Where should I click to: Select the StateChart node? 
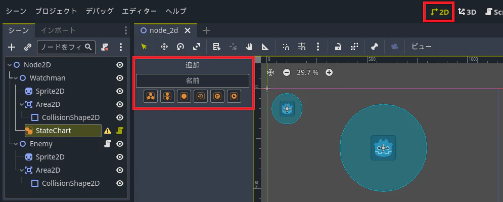point(63,131)
